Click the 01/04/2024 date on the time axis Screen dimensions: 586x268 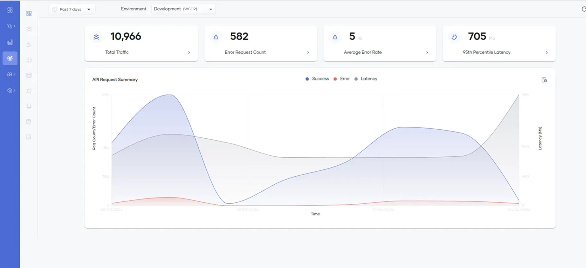pos(383,210)
